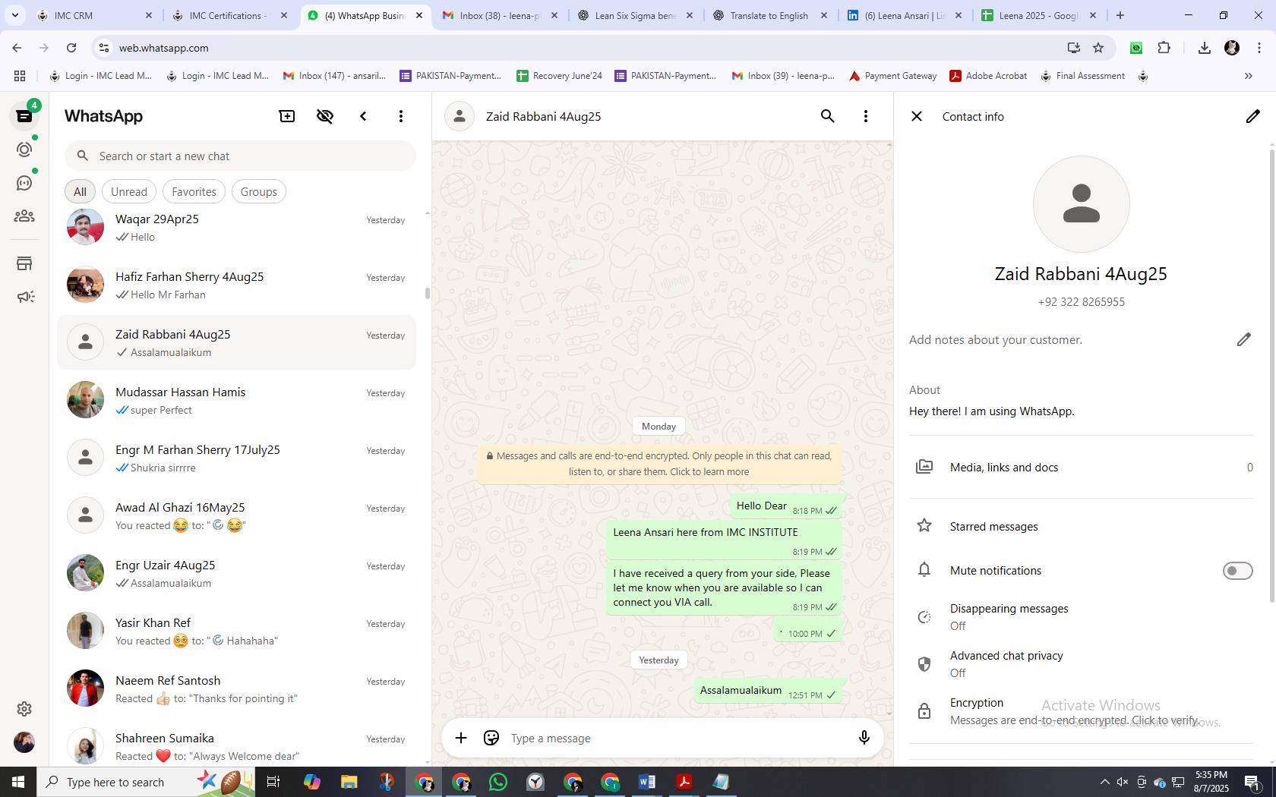Open profile avatar at sidebar bottom
The width and height of the screenshot is (1276, 797).
24,742
